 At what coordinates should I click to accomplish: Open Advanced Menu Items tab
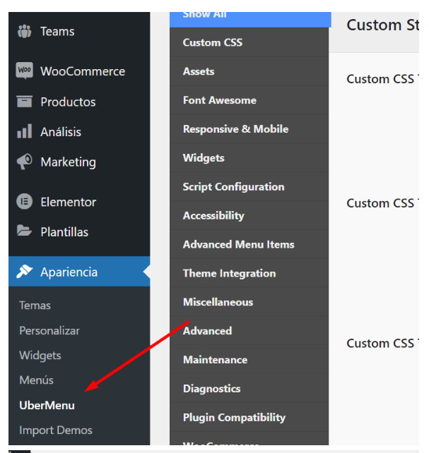[249, 244]
